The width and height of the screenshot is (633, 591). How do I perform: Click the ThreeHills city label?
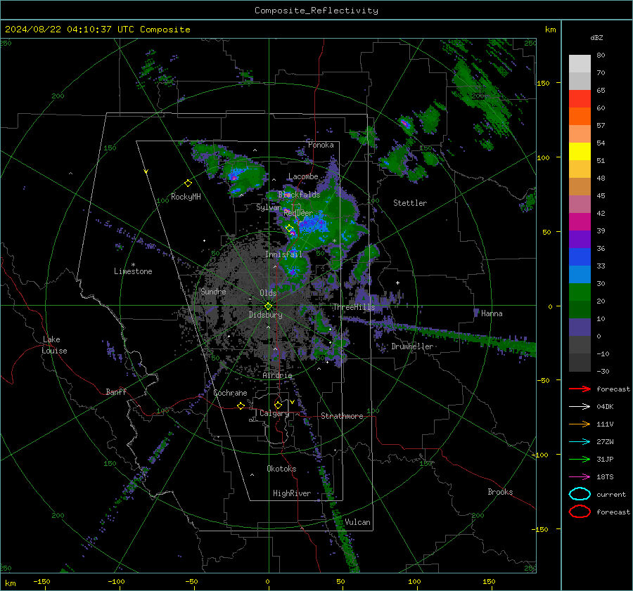pyautogui.click(x=354, y=307)
